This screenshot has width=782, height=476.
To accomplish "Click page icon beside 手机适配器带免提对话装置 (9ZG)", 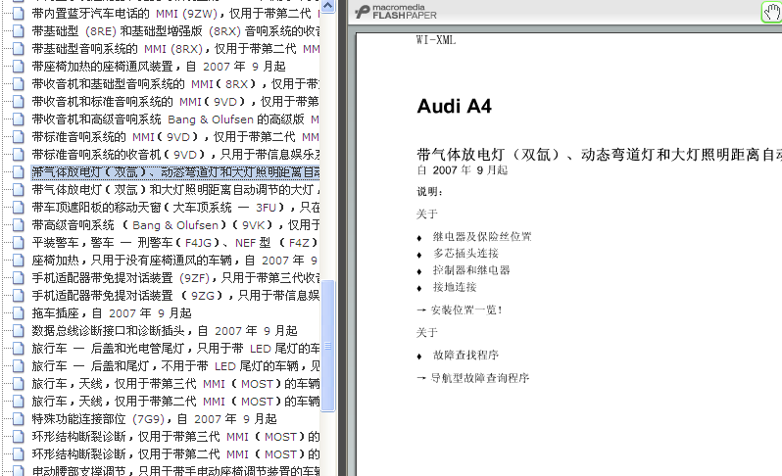I will pyautogui.click(x=18, y=296).
